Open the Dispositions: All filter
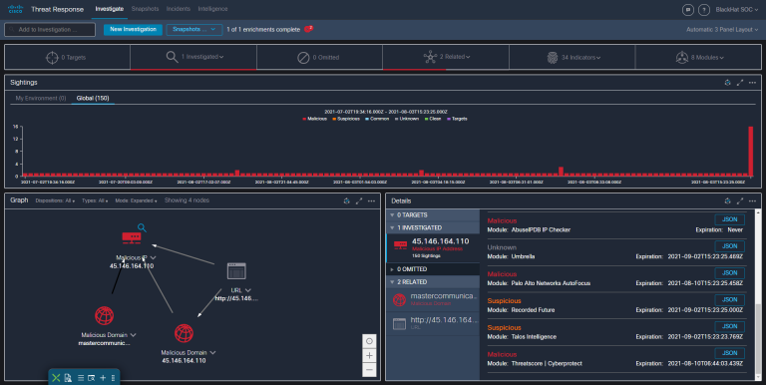This screenshot has width=766, height=385. [55, 200]
